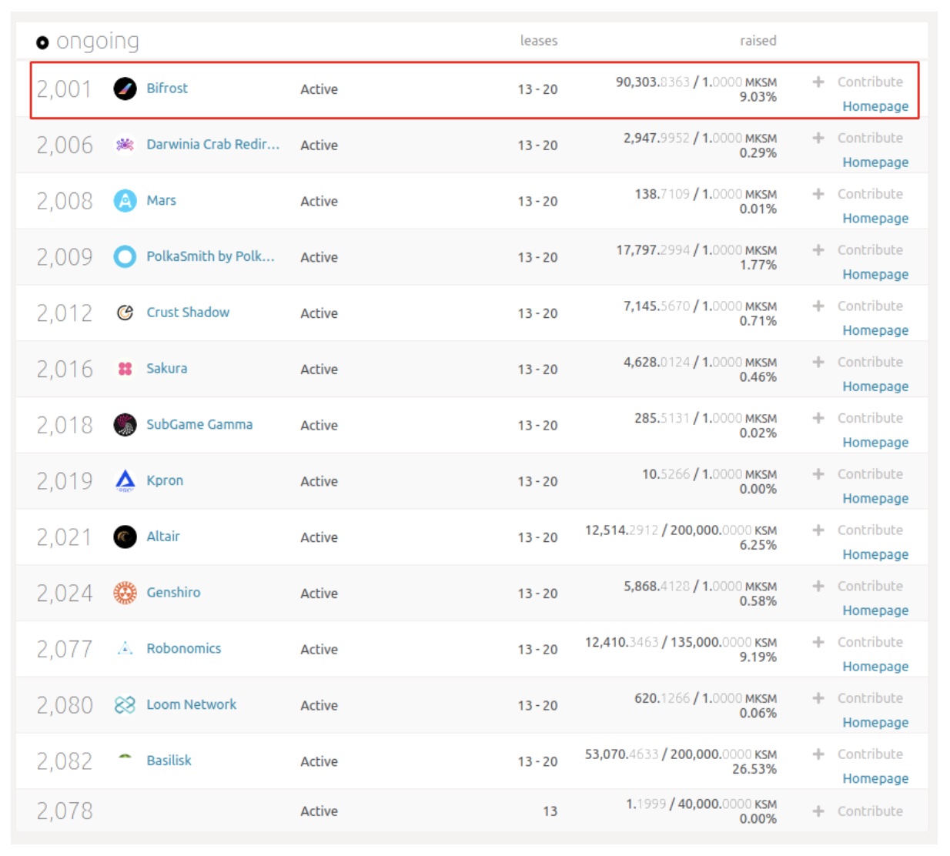Click the Darwinia Crab Redir… name
The image size is (950, 856).
coord(213,145)
